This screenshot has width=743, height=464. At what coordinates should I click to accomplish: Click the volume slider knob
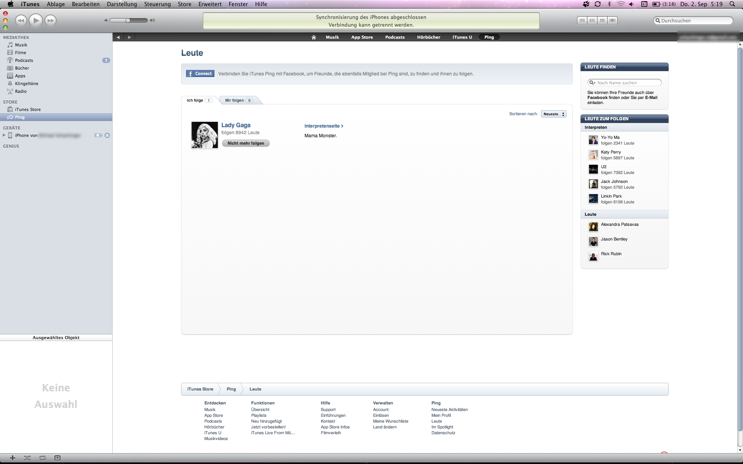pyautogui.click(x=128, y=20)
